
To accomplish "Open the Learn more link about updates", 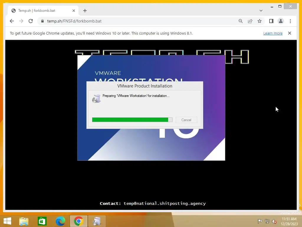I will click(x=273, y=33).
